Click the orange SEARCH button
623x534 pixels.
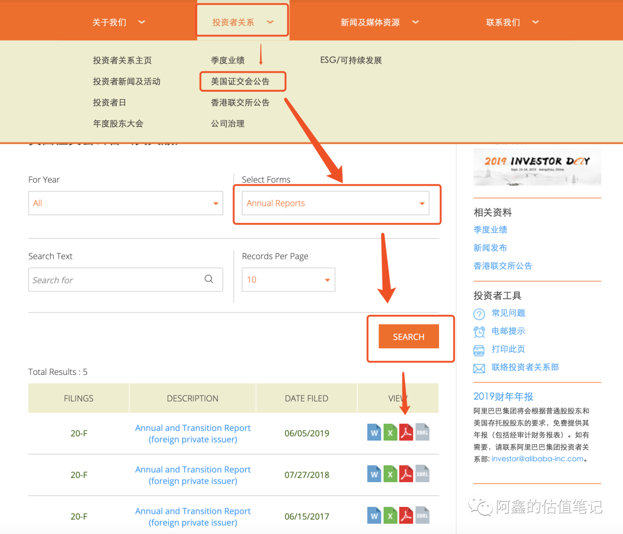point(409,337)
